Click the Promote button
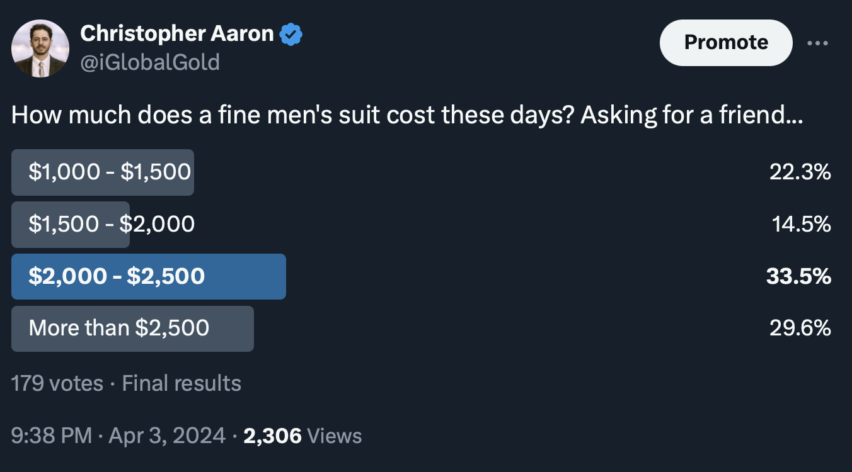This screenshot has width=852, height=472. pyautogui.click(x=725, y=43)
